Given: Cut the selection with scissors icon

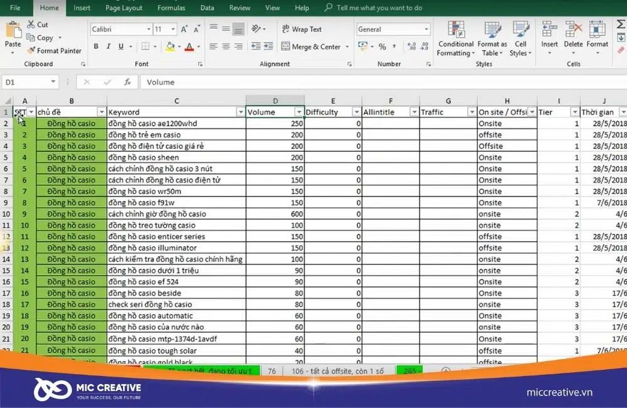Looking at the screenshot, I should [x=31, y=24].
